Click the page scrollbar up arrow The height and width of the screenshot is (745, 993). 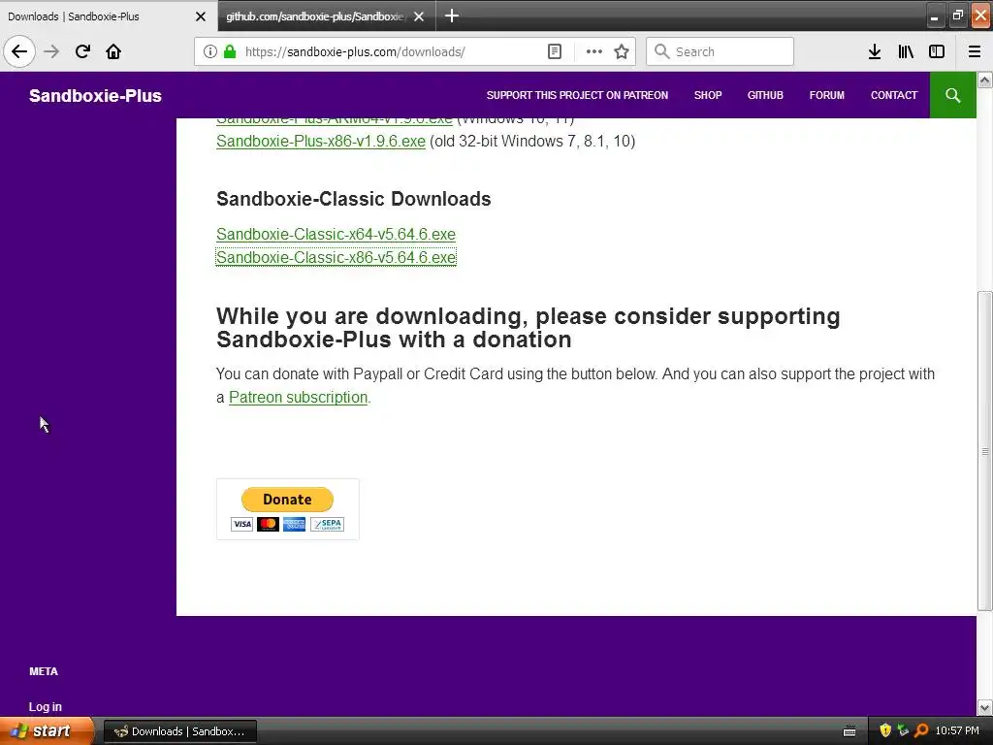[984, 80]
